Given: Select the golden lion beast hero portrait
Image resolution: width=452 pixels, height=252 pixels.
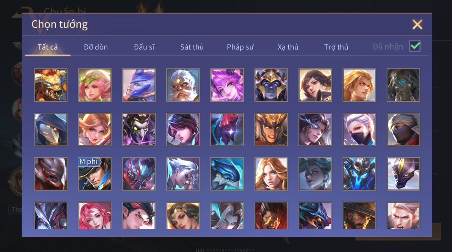Looking at the screenshot, I should (x=51, y=85).
